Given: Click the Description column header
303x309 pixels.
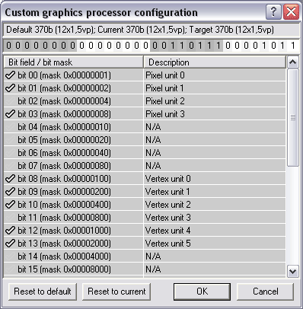Looking at the screenshot, I should tap(215, 62).
